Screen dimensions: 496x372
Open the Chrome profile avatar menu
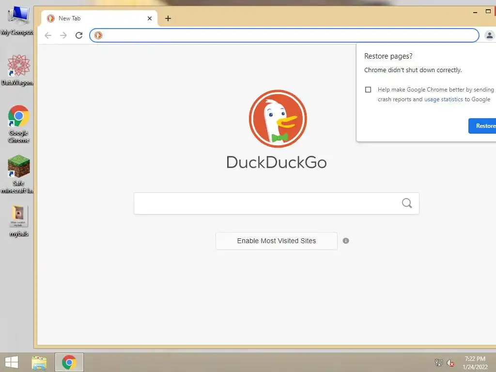click(x=489, y=35)
